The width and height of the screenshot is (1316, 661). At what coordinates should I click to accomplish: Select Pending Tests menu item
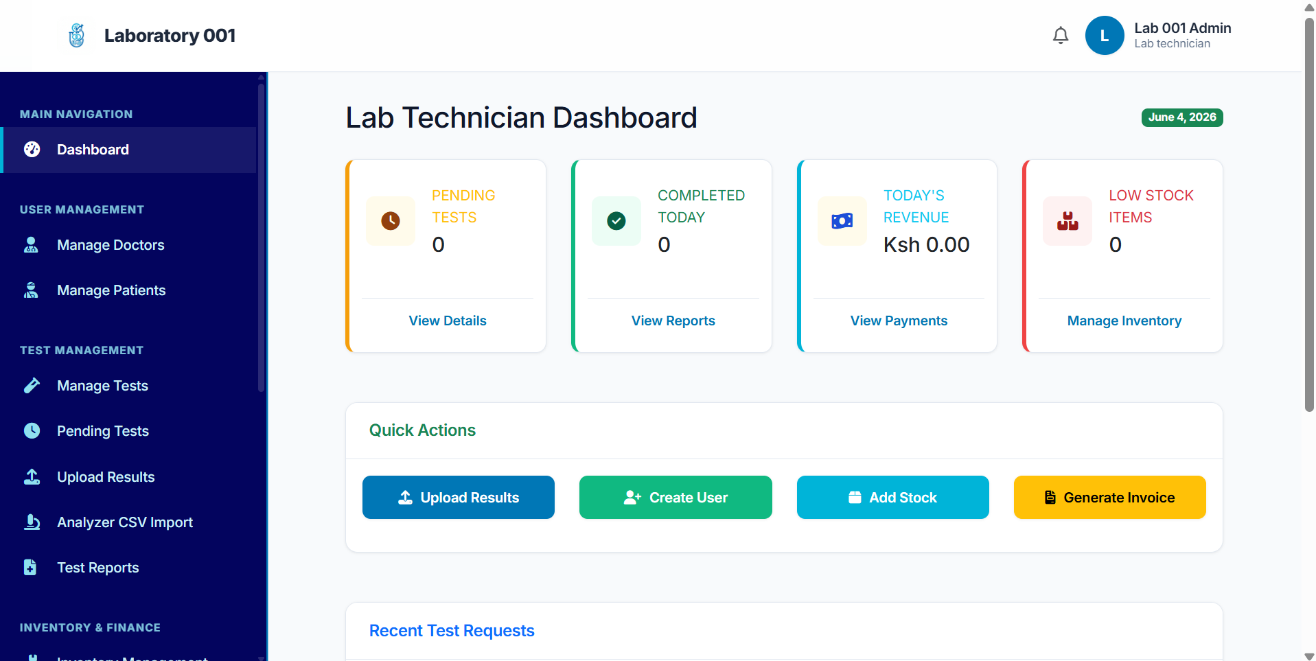click(x=129, y=431)
